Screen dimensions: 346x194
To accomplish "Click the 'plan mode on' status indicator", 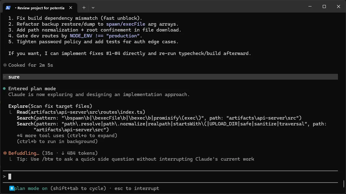I will (x=31, y=188).
